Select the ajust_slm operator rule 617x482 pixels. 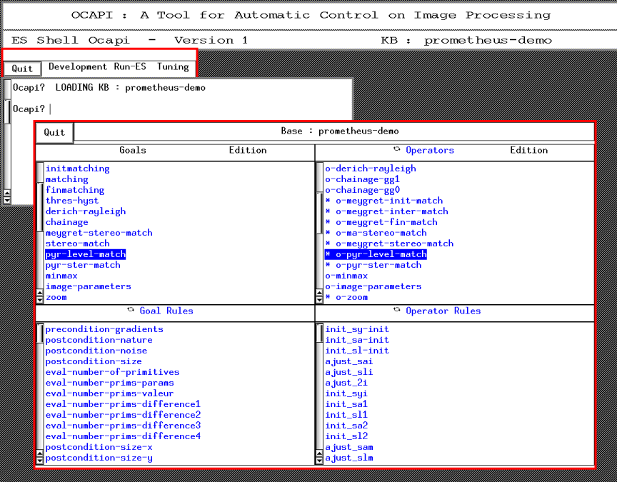[349, 458]
